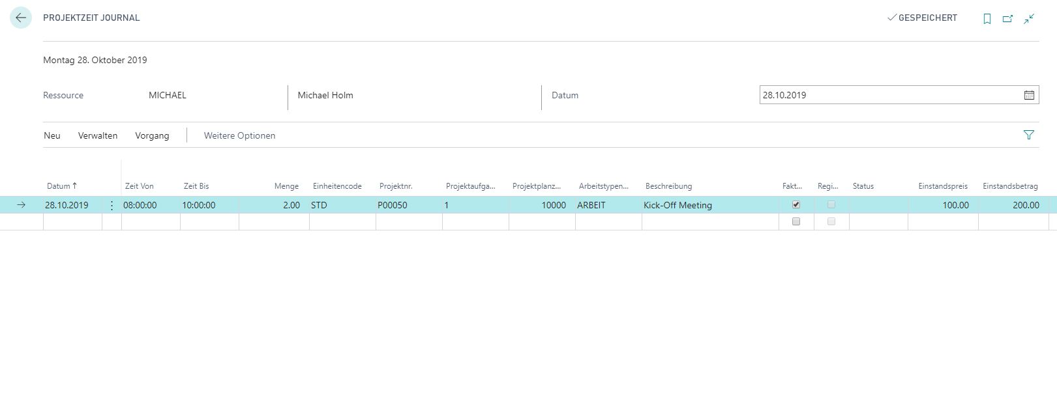1057x414 pixels.
Task: Click the Zeit Bis column header
Action: point(196,186)
